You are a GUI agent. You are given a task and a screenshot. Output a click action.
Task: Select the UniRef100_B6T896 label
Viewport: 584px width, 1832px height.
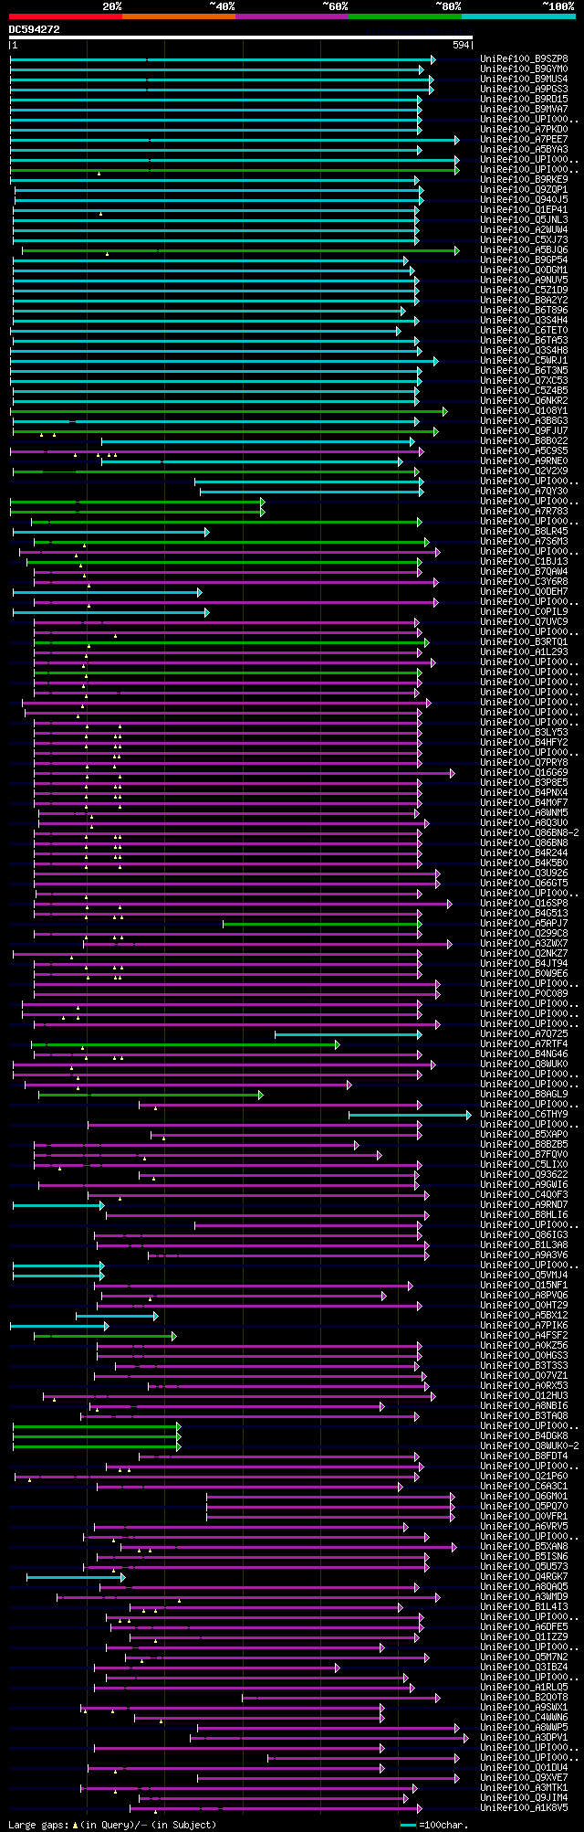[x=524, y=311]
